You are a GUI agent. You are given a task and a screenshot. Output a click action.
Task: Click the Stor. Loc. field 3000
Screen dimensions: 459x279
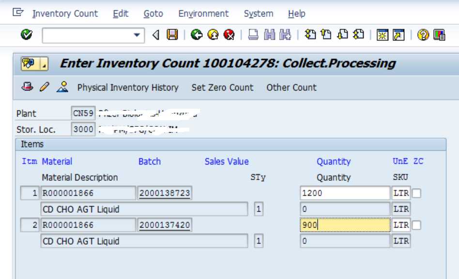click(83, 129)
